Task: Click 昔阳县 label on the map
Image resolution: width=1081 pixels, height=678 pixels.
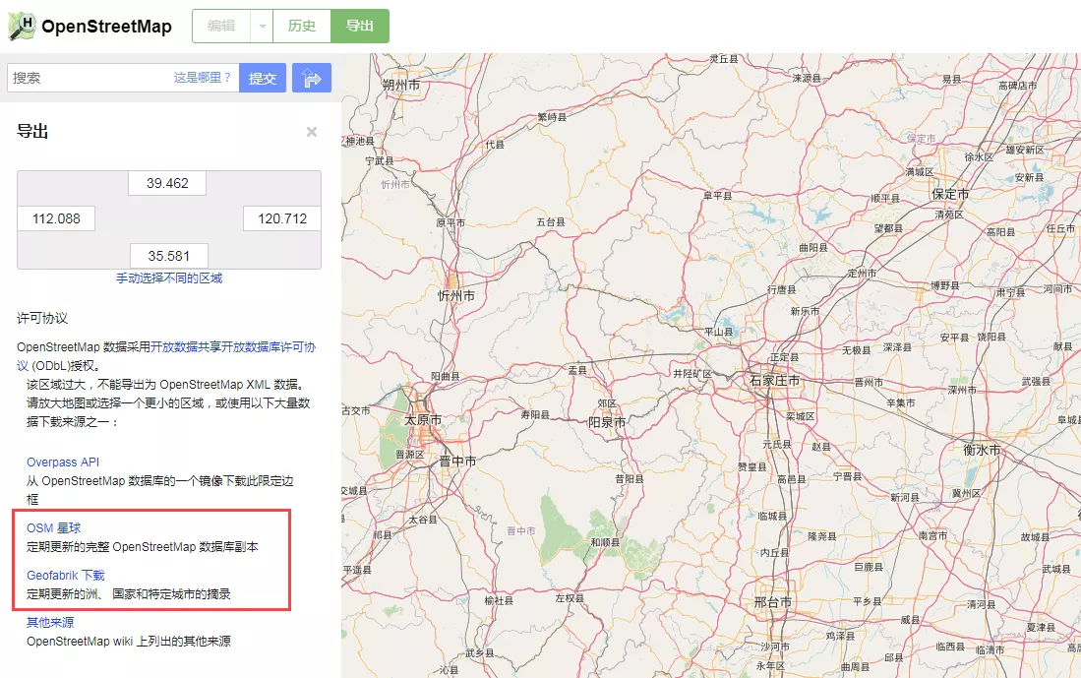Action: 630,478
